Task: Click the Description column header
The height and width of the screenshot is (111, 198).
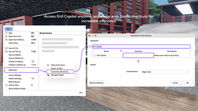Action: 172,51
